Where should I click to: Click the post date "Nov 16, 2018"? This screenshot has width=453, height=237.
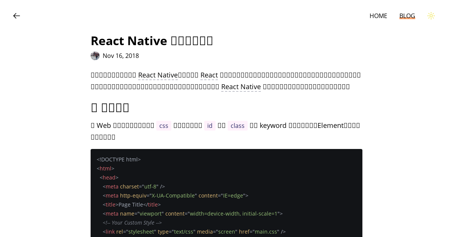tap(121, 55)
